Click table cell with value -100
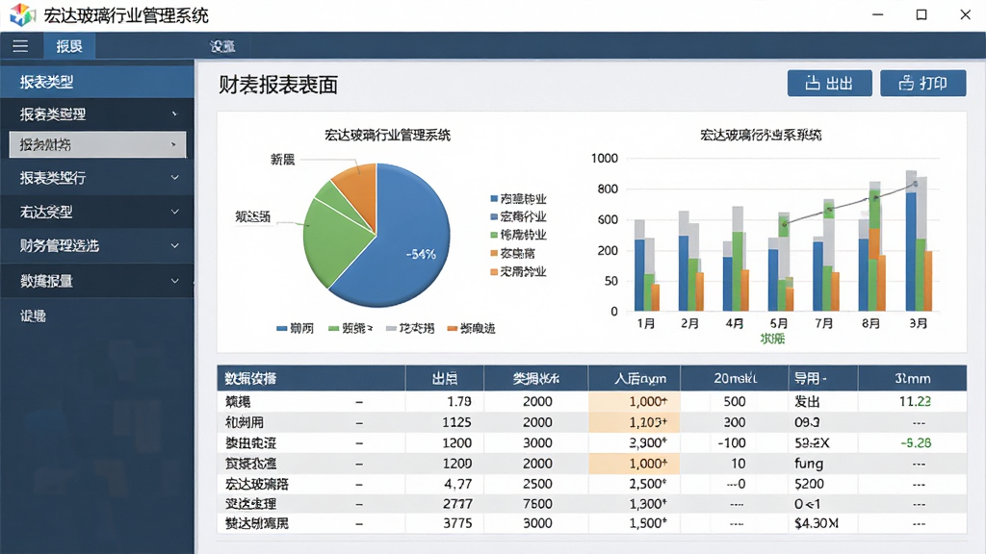 point(732,442)
